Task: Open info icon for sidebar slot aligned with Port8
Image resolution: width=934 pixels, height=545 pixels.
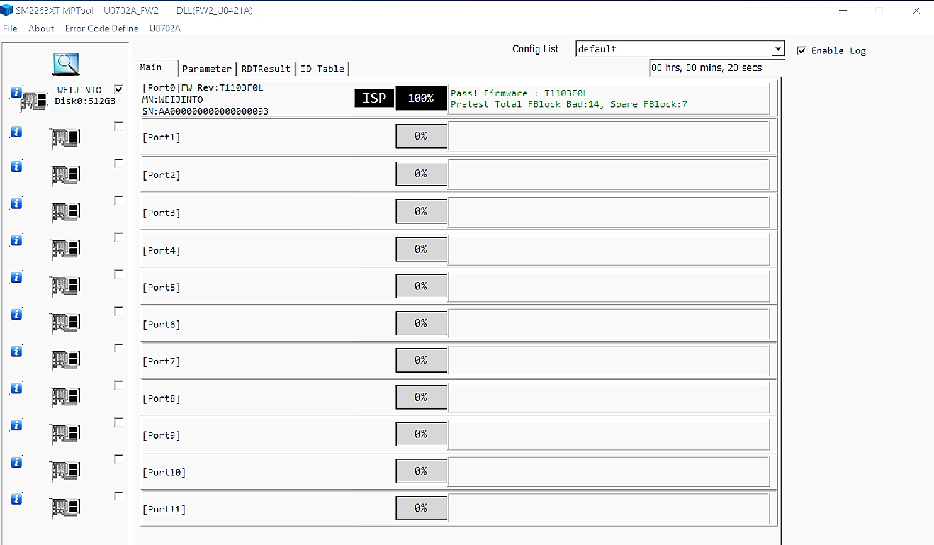Action: (16, 388)
